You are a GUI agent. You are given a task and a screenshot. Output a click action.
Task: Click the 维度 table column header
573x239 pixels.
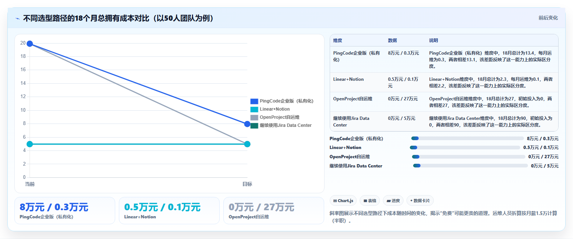[x=337, y=40]
